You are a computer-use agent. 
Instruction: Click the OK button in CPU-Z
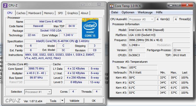(94, 101)
